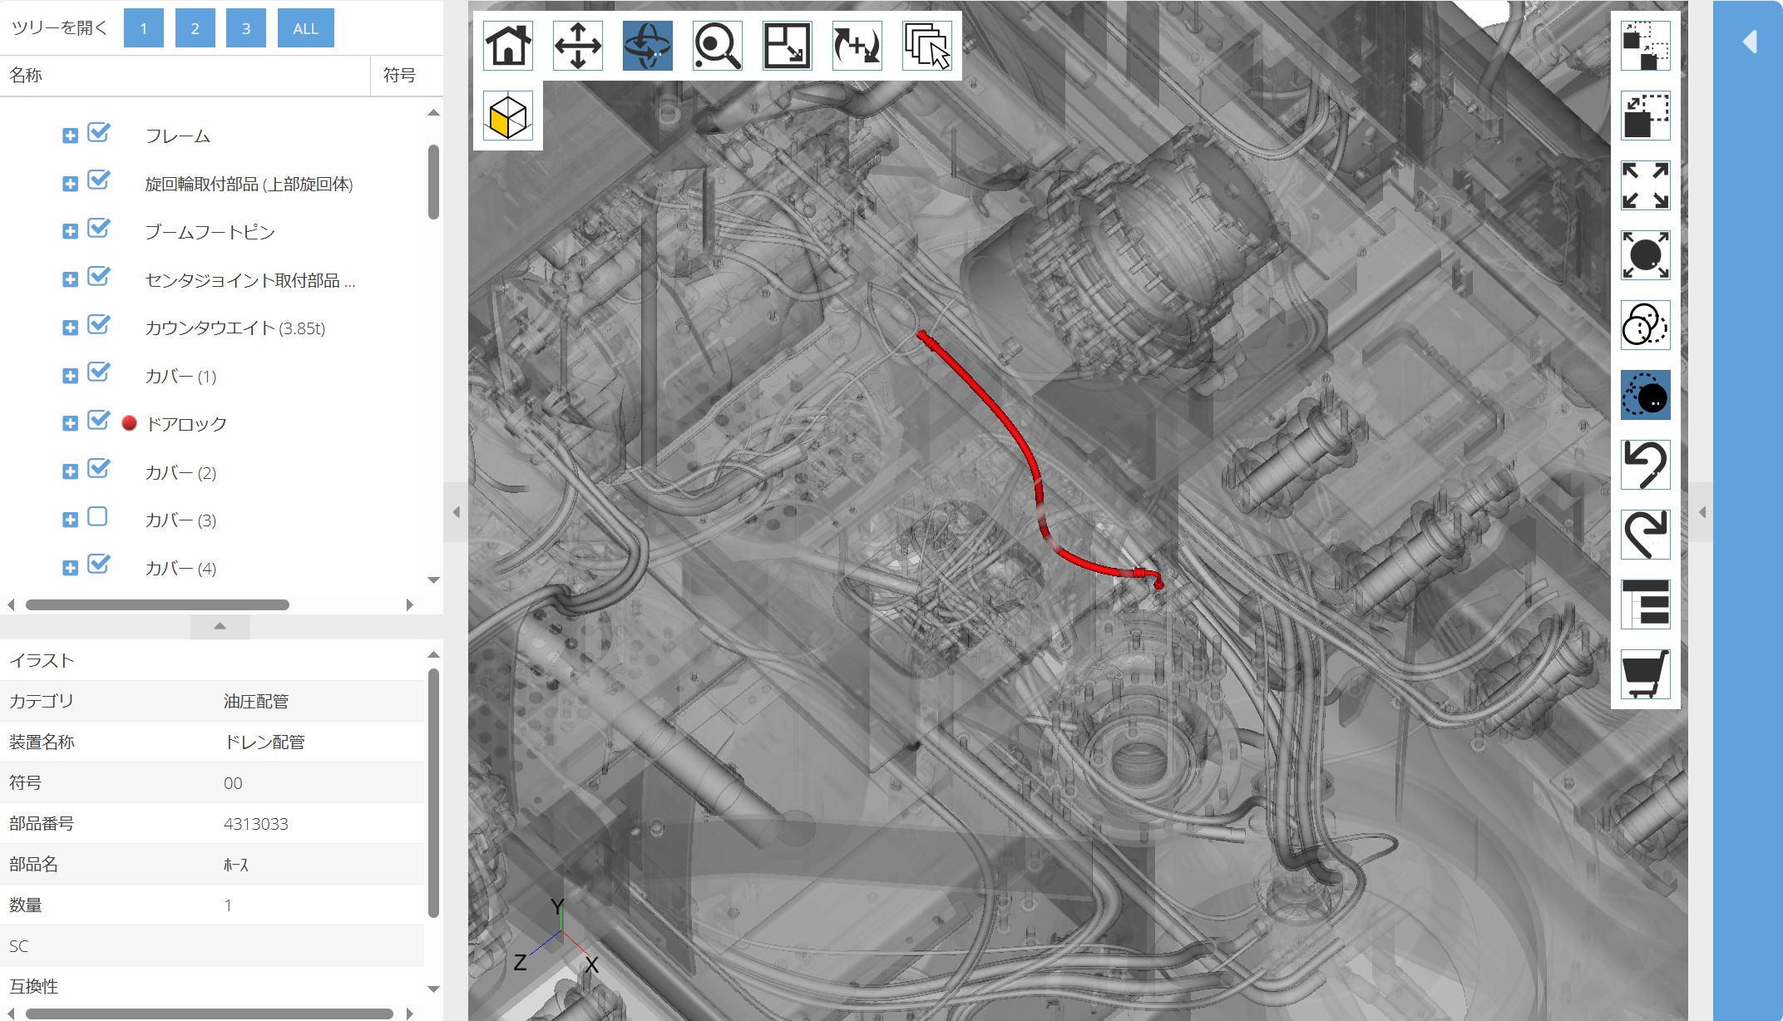Expand the カバー (2) plus icon
Image resolution: width=1783 pixels, height=1021 pixels.
click(x=70, y=471)
